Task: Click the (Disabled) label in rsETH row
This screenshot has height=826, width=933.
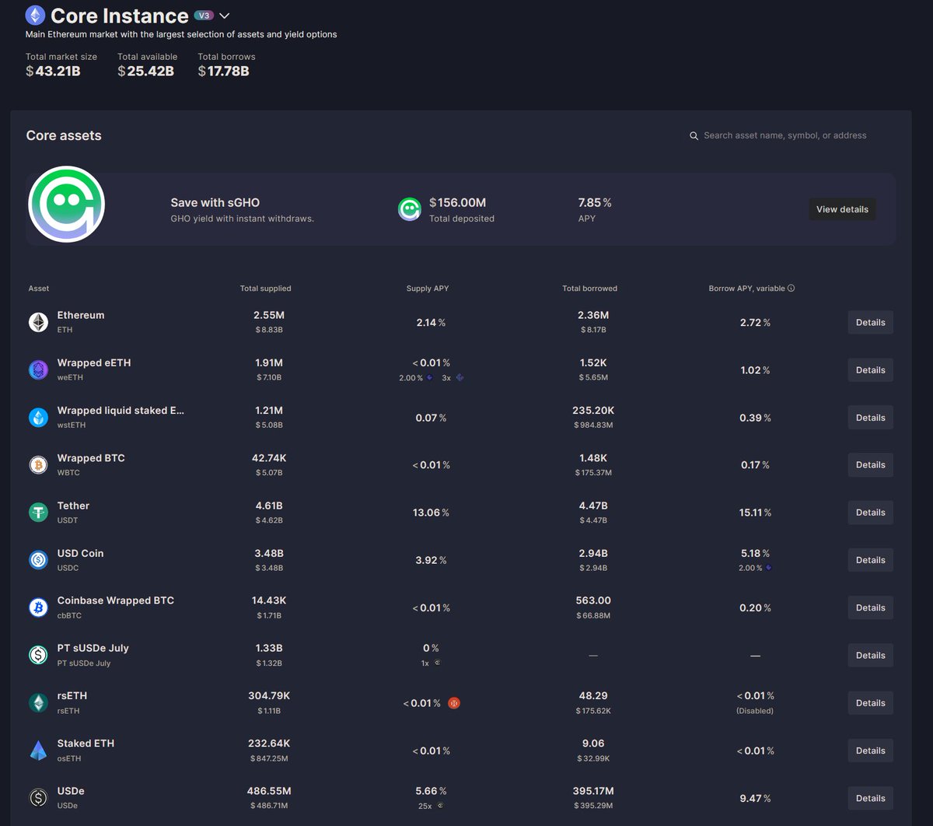Action: pyautogui.click(x=755, y=711)
